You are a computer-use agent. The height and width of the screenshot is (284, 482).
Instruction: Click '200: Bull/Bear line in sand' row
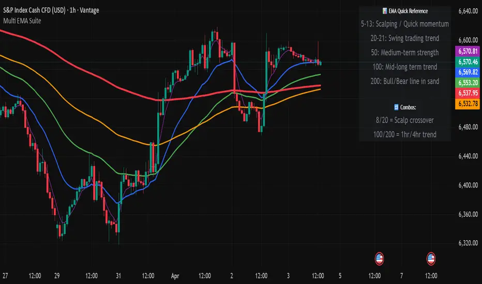click(x=405, y=81)
